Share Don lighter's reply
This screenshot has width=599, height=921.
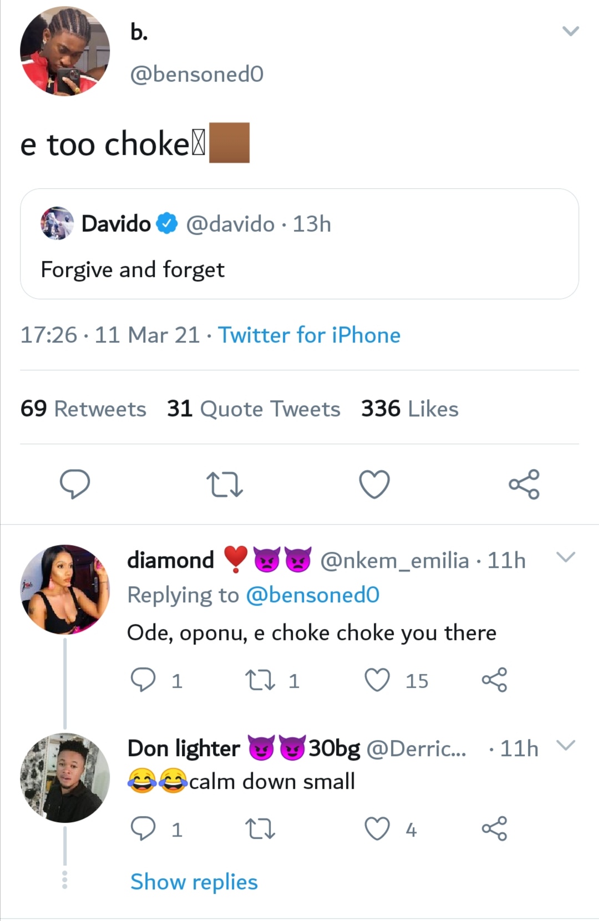tap(494, 829)
